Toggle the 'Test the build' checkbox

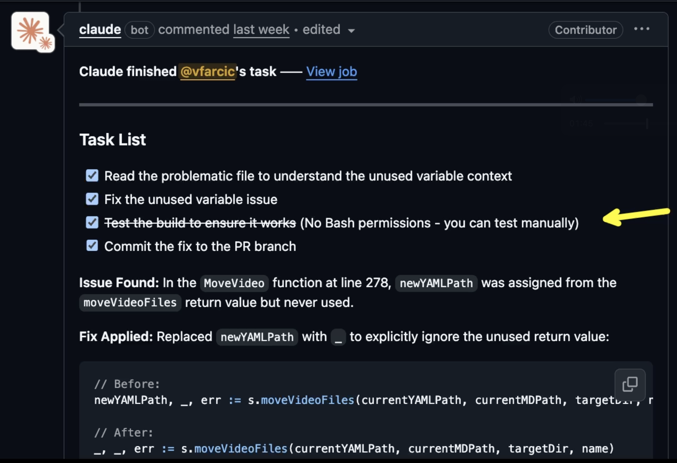pyautogui.click(x=92, y=222)
